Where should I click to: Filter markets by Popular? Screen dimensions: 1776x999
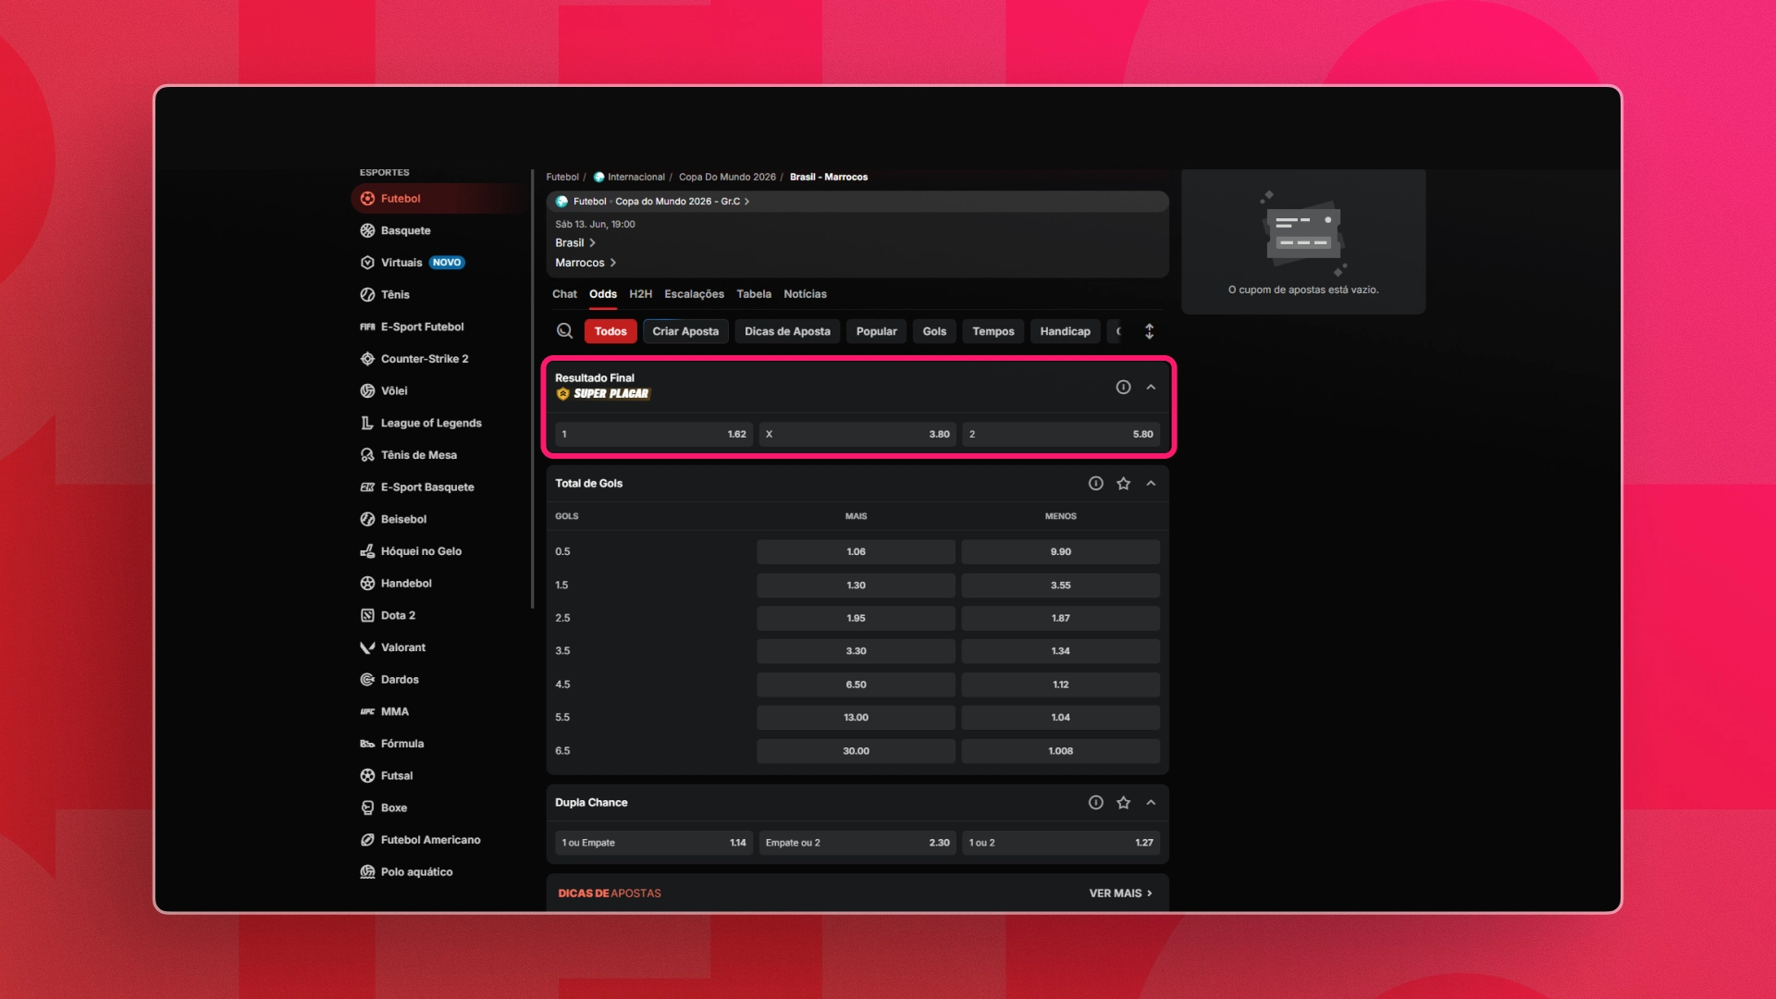point(876,331)
